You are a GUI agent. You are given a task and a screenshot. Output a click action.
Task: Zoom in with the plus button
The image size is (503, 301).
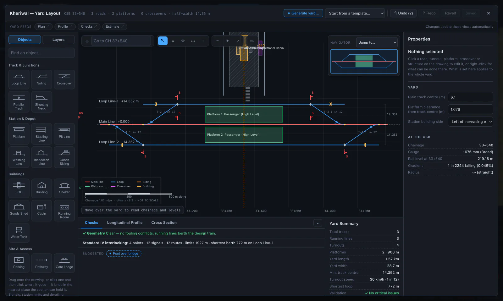(x=227, y=41)
